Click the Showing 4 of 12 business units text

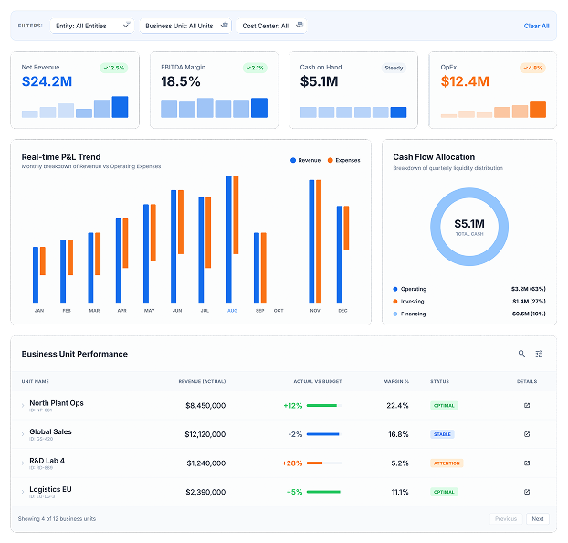[x=57, y=518]
